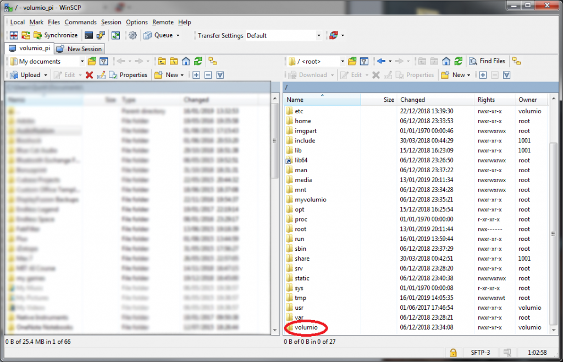Refresh the remote panel
Image resolution: width=563 pixels, height=362 pixels.
tap(458, 62)
